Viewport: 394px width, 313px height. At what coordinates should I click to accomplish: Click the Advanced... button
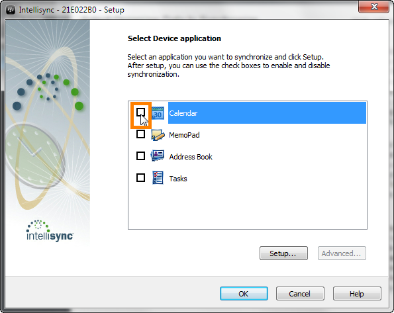tap(342, 253)
